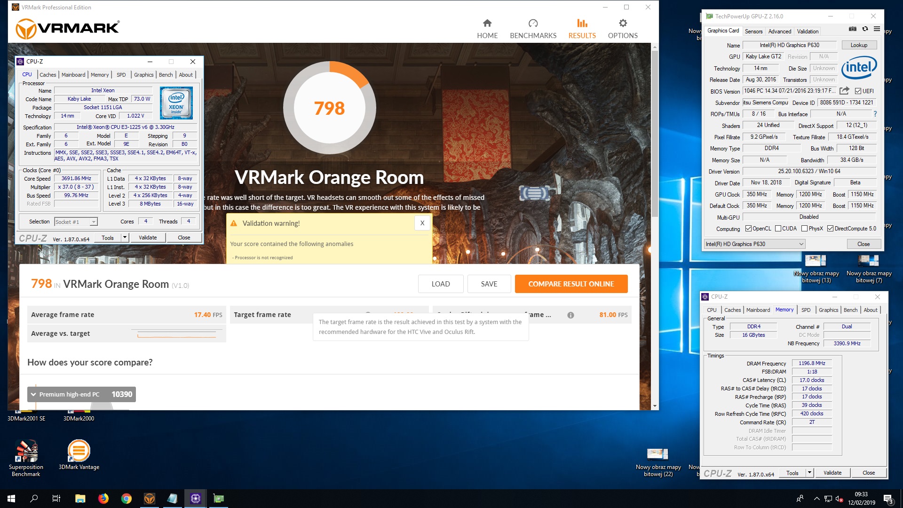
Task: Open the Superposition Benchmark desktop shortcut
Action: coord(26,458)
